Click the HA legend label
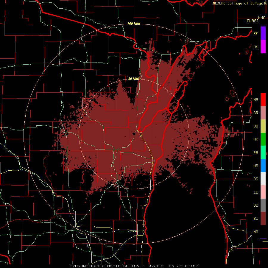Screen dimensions: 268x268 point(255,100)
